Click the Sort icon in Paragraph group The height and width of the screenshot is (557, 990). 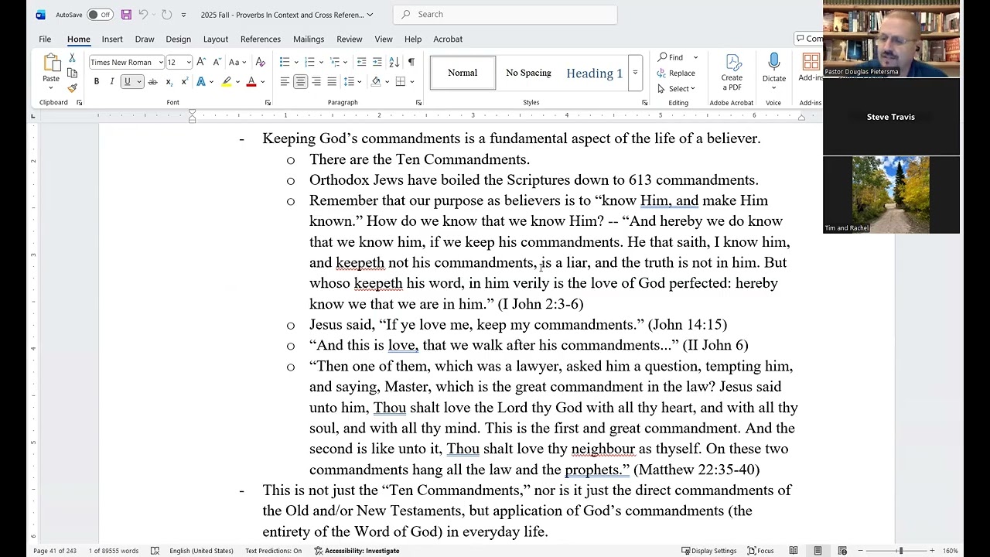tap(394, 62)
